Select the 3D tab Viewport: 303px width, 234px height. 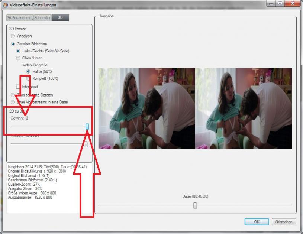pyautogui.click(x=60, y=17)
